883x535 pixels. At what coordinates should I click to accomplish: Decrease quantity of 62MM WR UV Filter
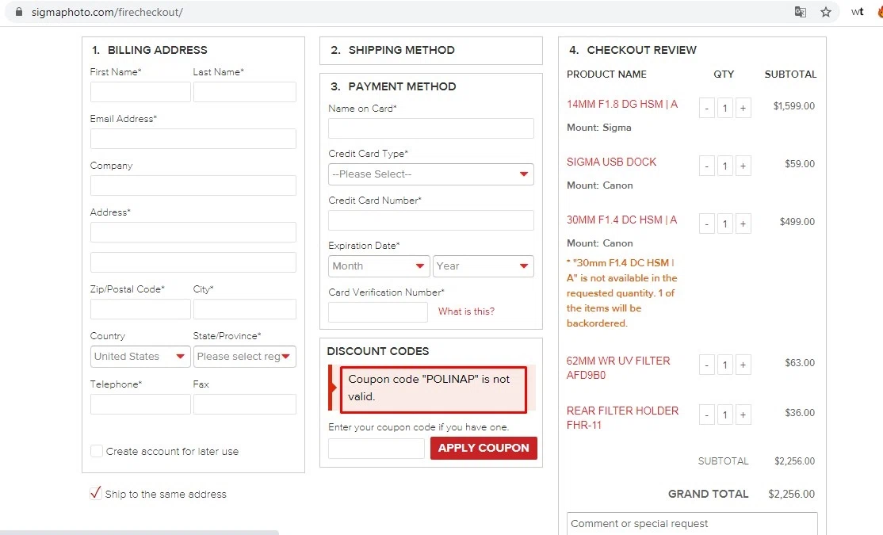(707, 365)
